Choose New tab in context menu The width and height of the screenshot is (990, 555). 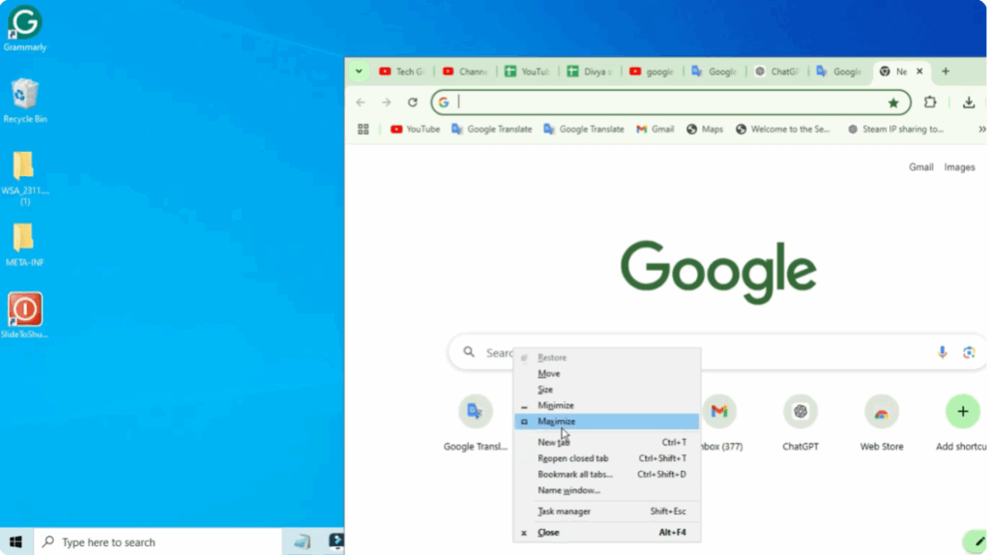pyautogui.click(x=606, y=442)
